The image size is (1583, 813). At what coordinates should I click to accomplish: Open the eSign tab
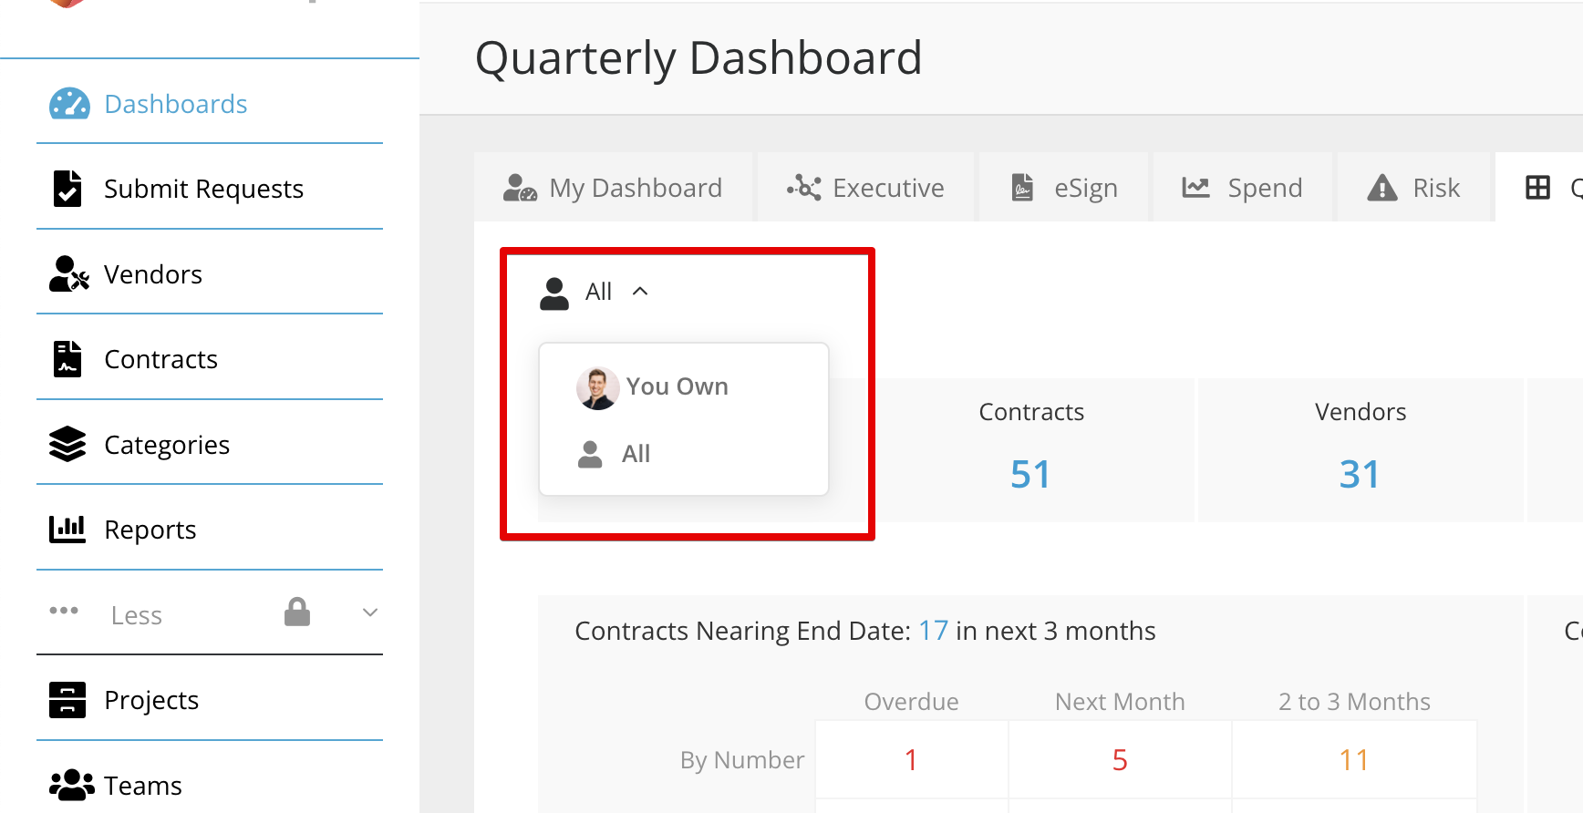pyautogui.click(x=1063, y=187)
